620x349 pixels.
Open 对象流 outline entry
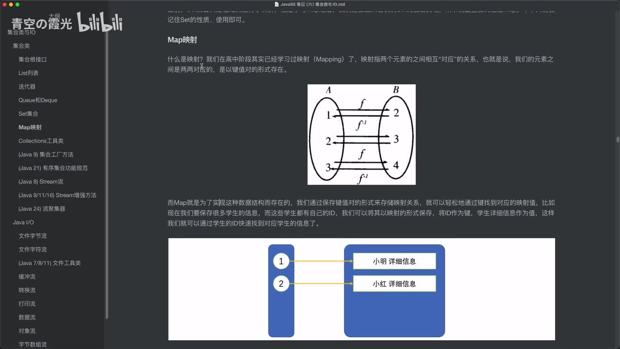(x=27, y=331)
